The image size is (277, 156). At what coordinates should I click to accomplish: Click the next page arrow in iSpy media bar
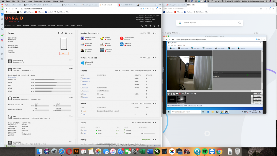click(x=195, y=94)
